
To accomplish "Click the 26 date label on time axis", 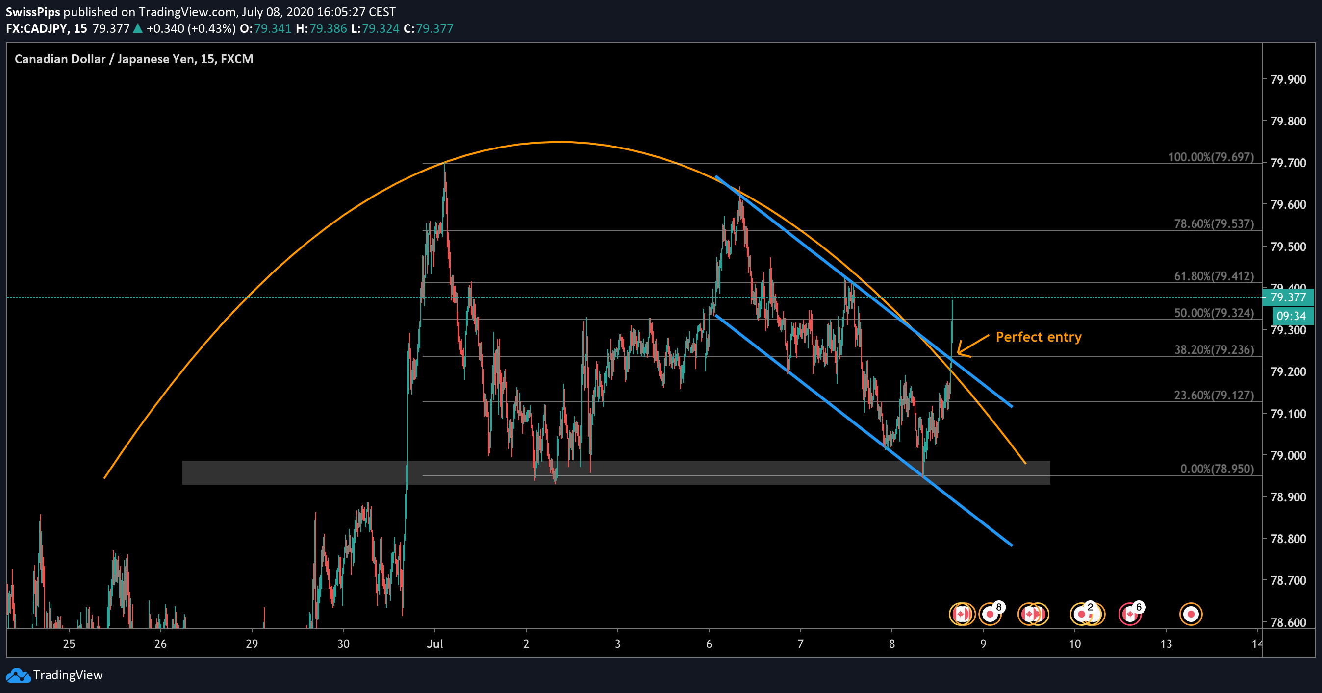I will click(160, 644).
